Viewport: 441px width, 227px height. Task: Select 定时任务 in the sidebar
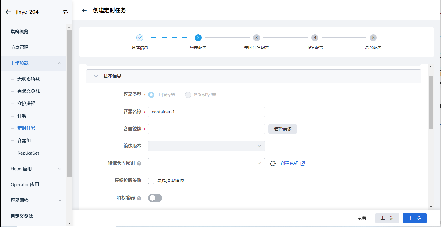[x=26, y=128]
